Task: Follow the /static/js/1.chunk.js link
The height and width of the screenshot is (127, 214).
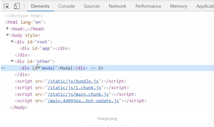Action: [74, 88]
